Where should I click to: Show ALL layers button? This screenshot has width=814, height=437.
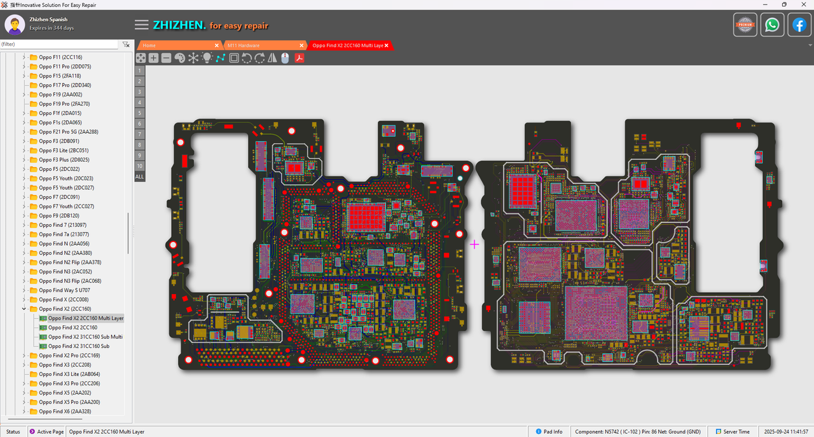pyautogui.click(x=140, y=177)
